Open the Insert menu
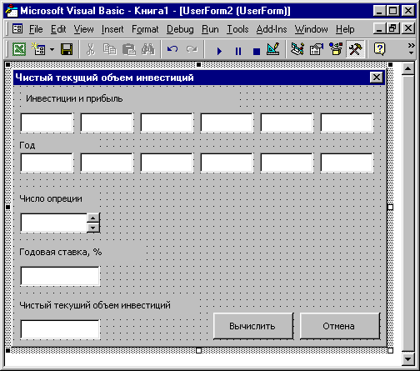Viewport: 420px width, 371px height. click(x=112, y=29)
